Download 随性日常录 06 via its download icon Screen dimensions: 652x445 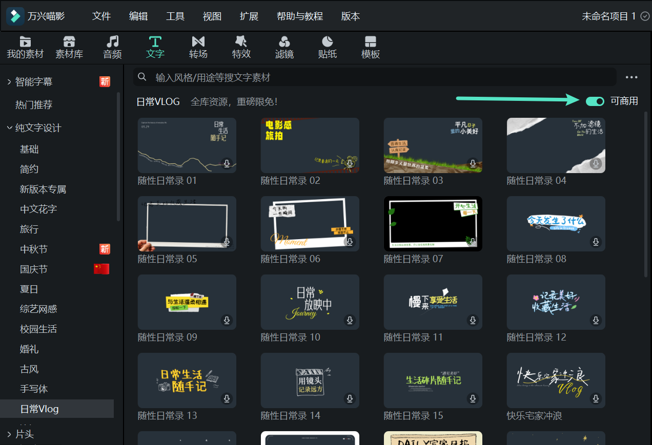pos(350,242)
